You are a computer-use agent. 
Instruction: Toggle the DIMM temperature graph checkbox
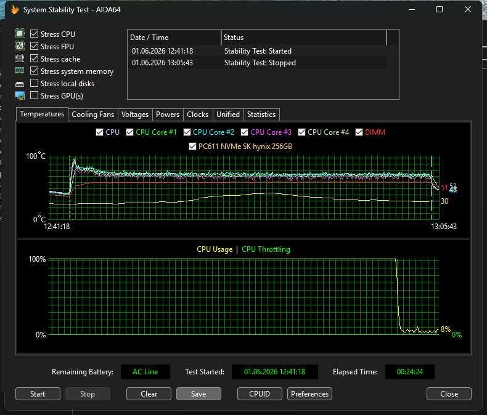click(359, 132)
